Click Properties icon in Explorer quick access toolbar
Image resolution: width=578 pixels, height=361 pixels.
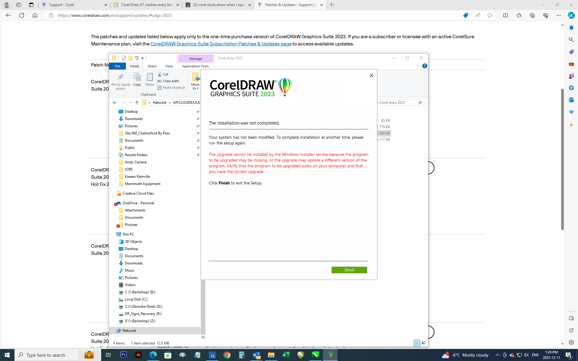pos(124,58)
